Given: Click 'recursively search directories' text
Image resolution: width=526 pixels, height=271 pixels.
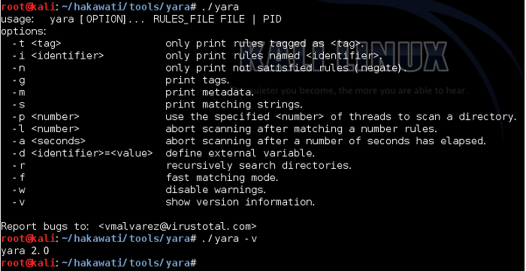Looking at the screenshot, I should pyautogui.click(x=258, y=165).
